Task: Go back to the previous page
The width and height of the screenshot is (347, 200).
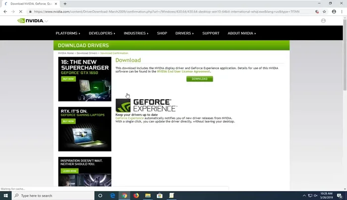Action: pyautogui.click(x=5, y=11)
